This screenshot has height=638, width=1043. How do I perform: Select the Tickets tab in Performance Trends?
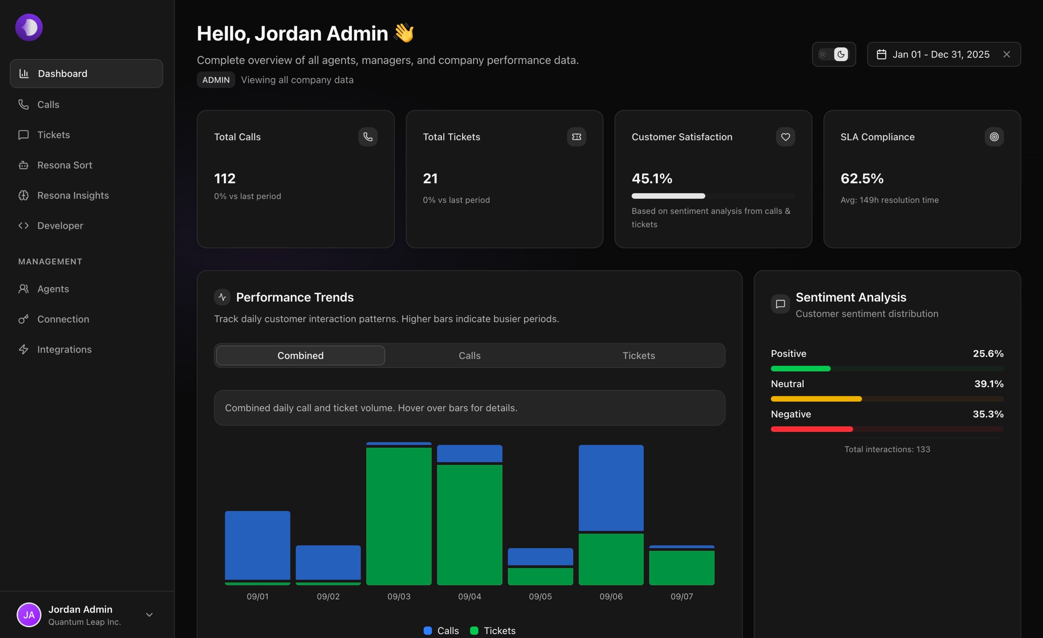(x=638, y=356)
